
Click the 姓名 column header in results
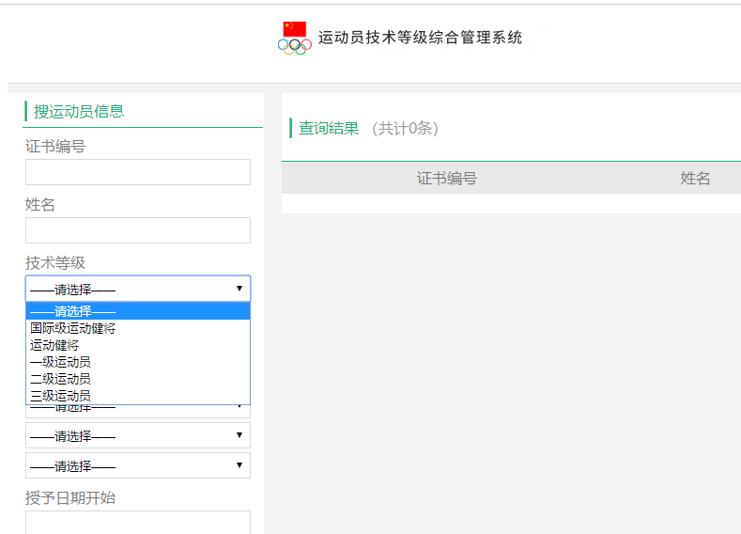click(x=695, y=178)
